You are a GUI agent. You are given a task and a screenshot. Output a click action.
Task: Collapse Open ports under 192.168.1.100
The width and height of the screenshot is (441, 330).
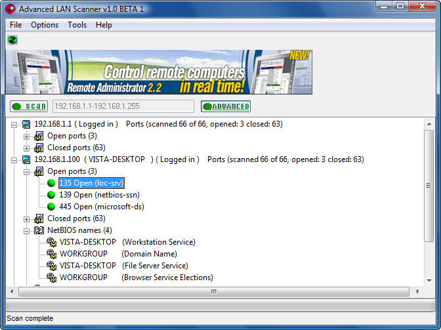[x=26, y=172]
